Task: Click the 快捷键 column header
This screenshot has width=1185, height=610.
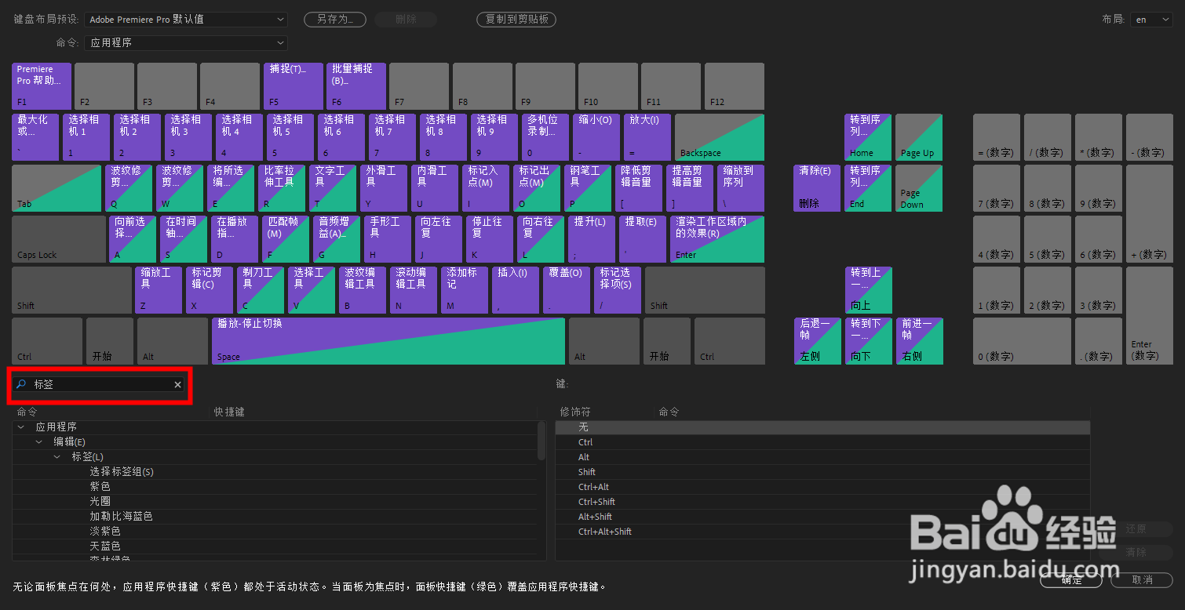Action: pyautogui.click(x=229, y=412)
